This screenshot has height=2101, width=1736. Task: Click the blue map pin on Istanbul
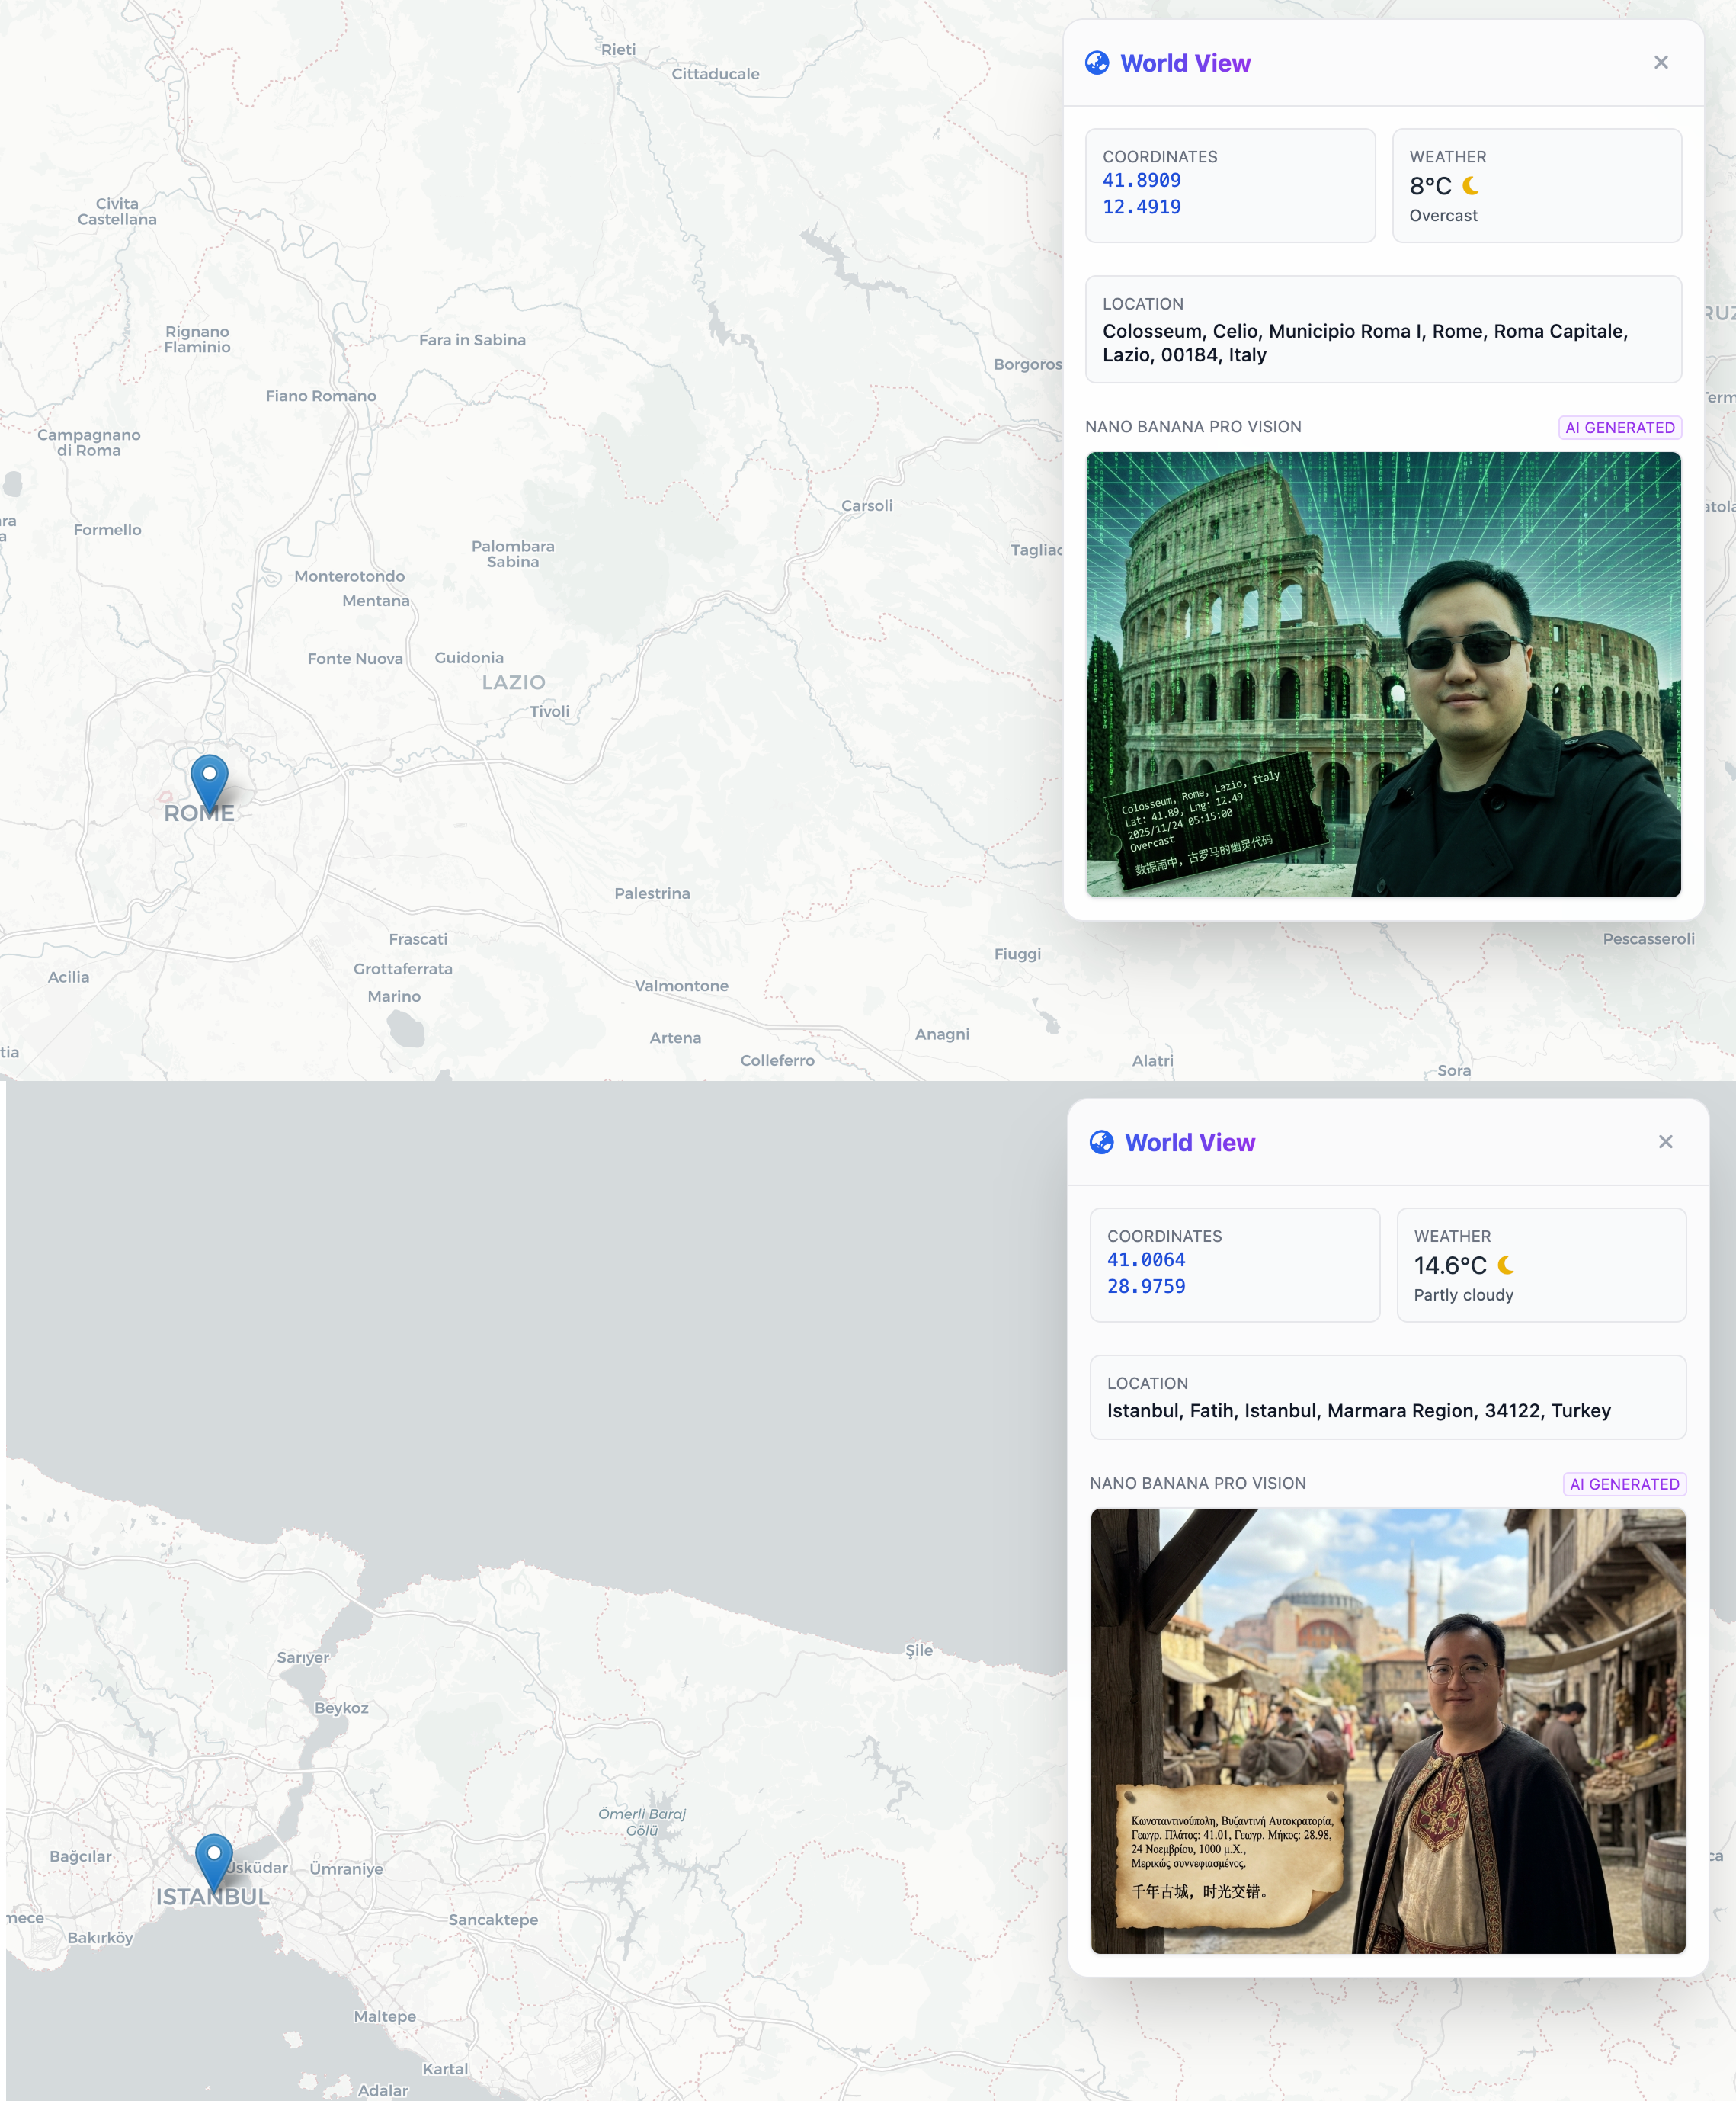point(213,1858)
